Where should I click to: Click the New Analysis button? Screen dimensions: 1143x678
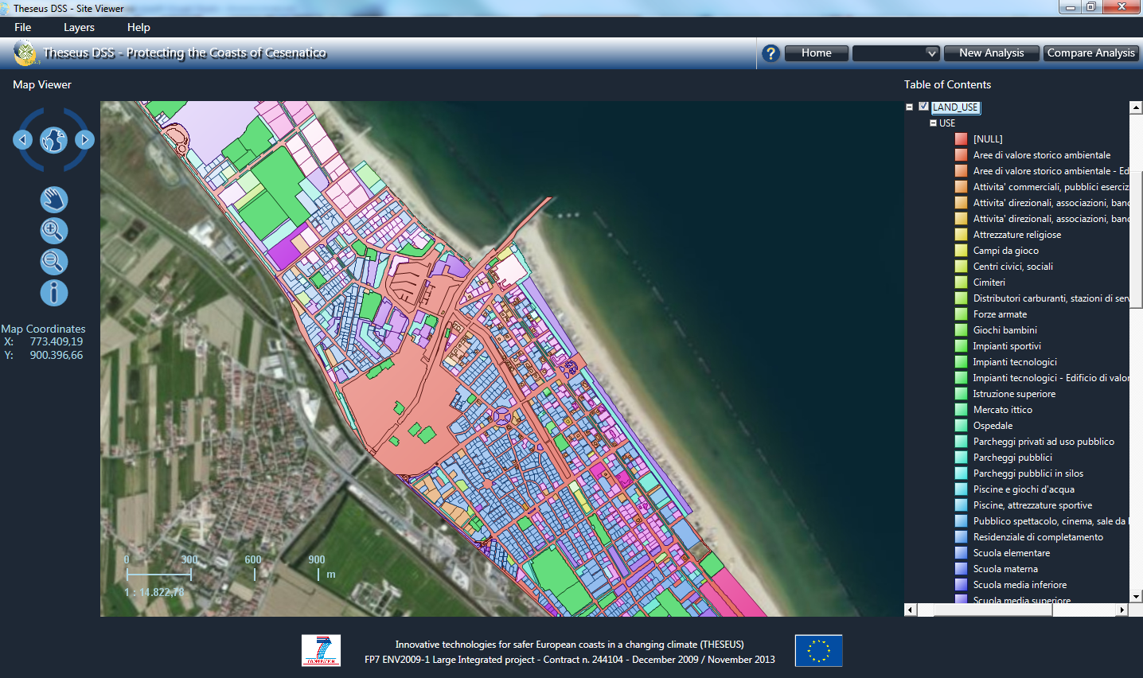992,53
